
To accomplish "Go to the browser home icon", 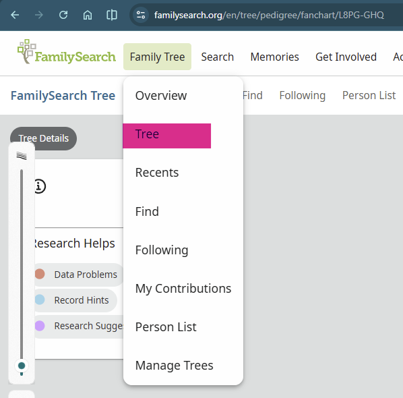I will click(x=88, y=15).
